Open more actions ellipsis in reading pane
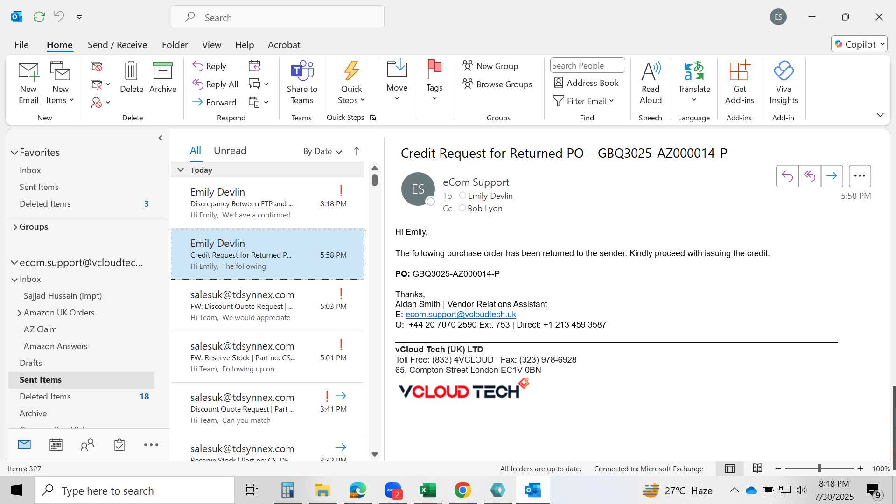Image resolution: width=896 pixels, height=504 pixels. point(860,176)
